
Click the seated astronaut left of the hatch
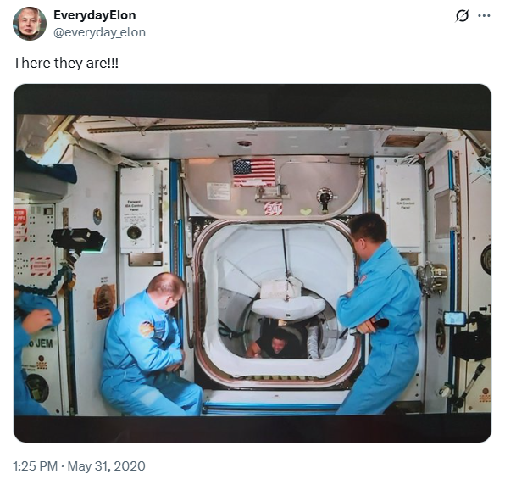click(x=149, y=345)
